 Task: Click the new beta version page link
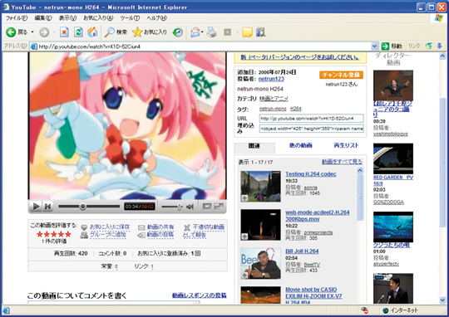[x=300, y=57]
